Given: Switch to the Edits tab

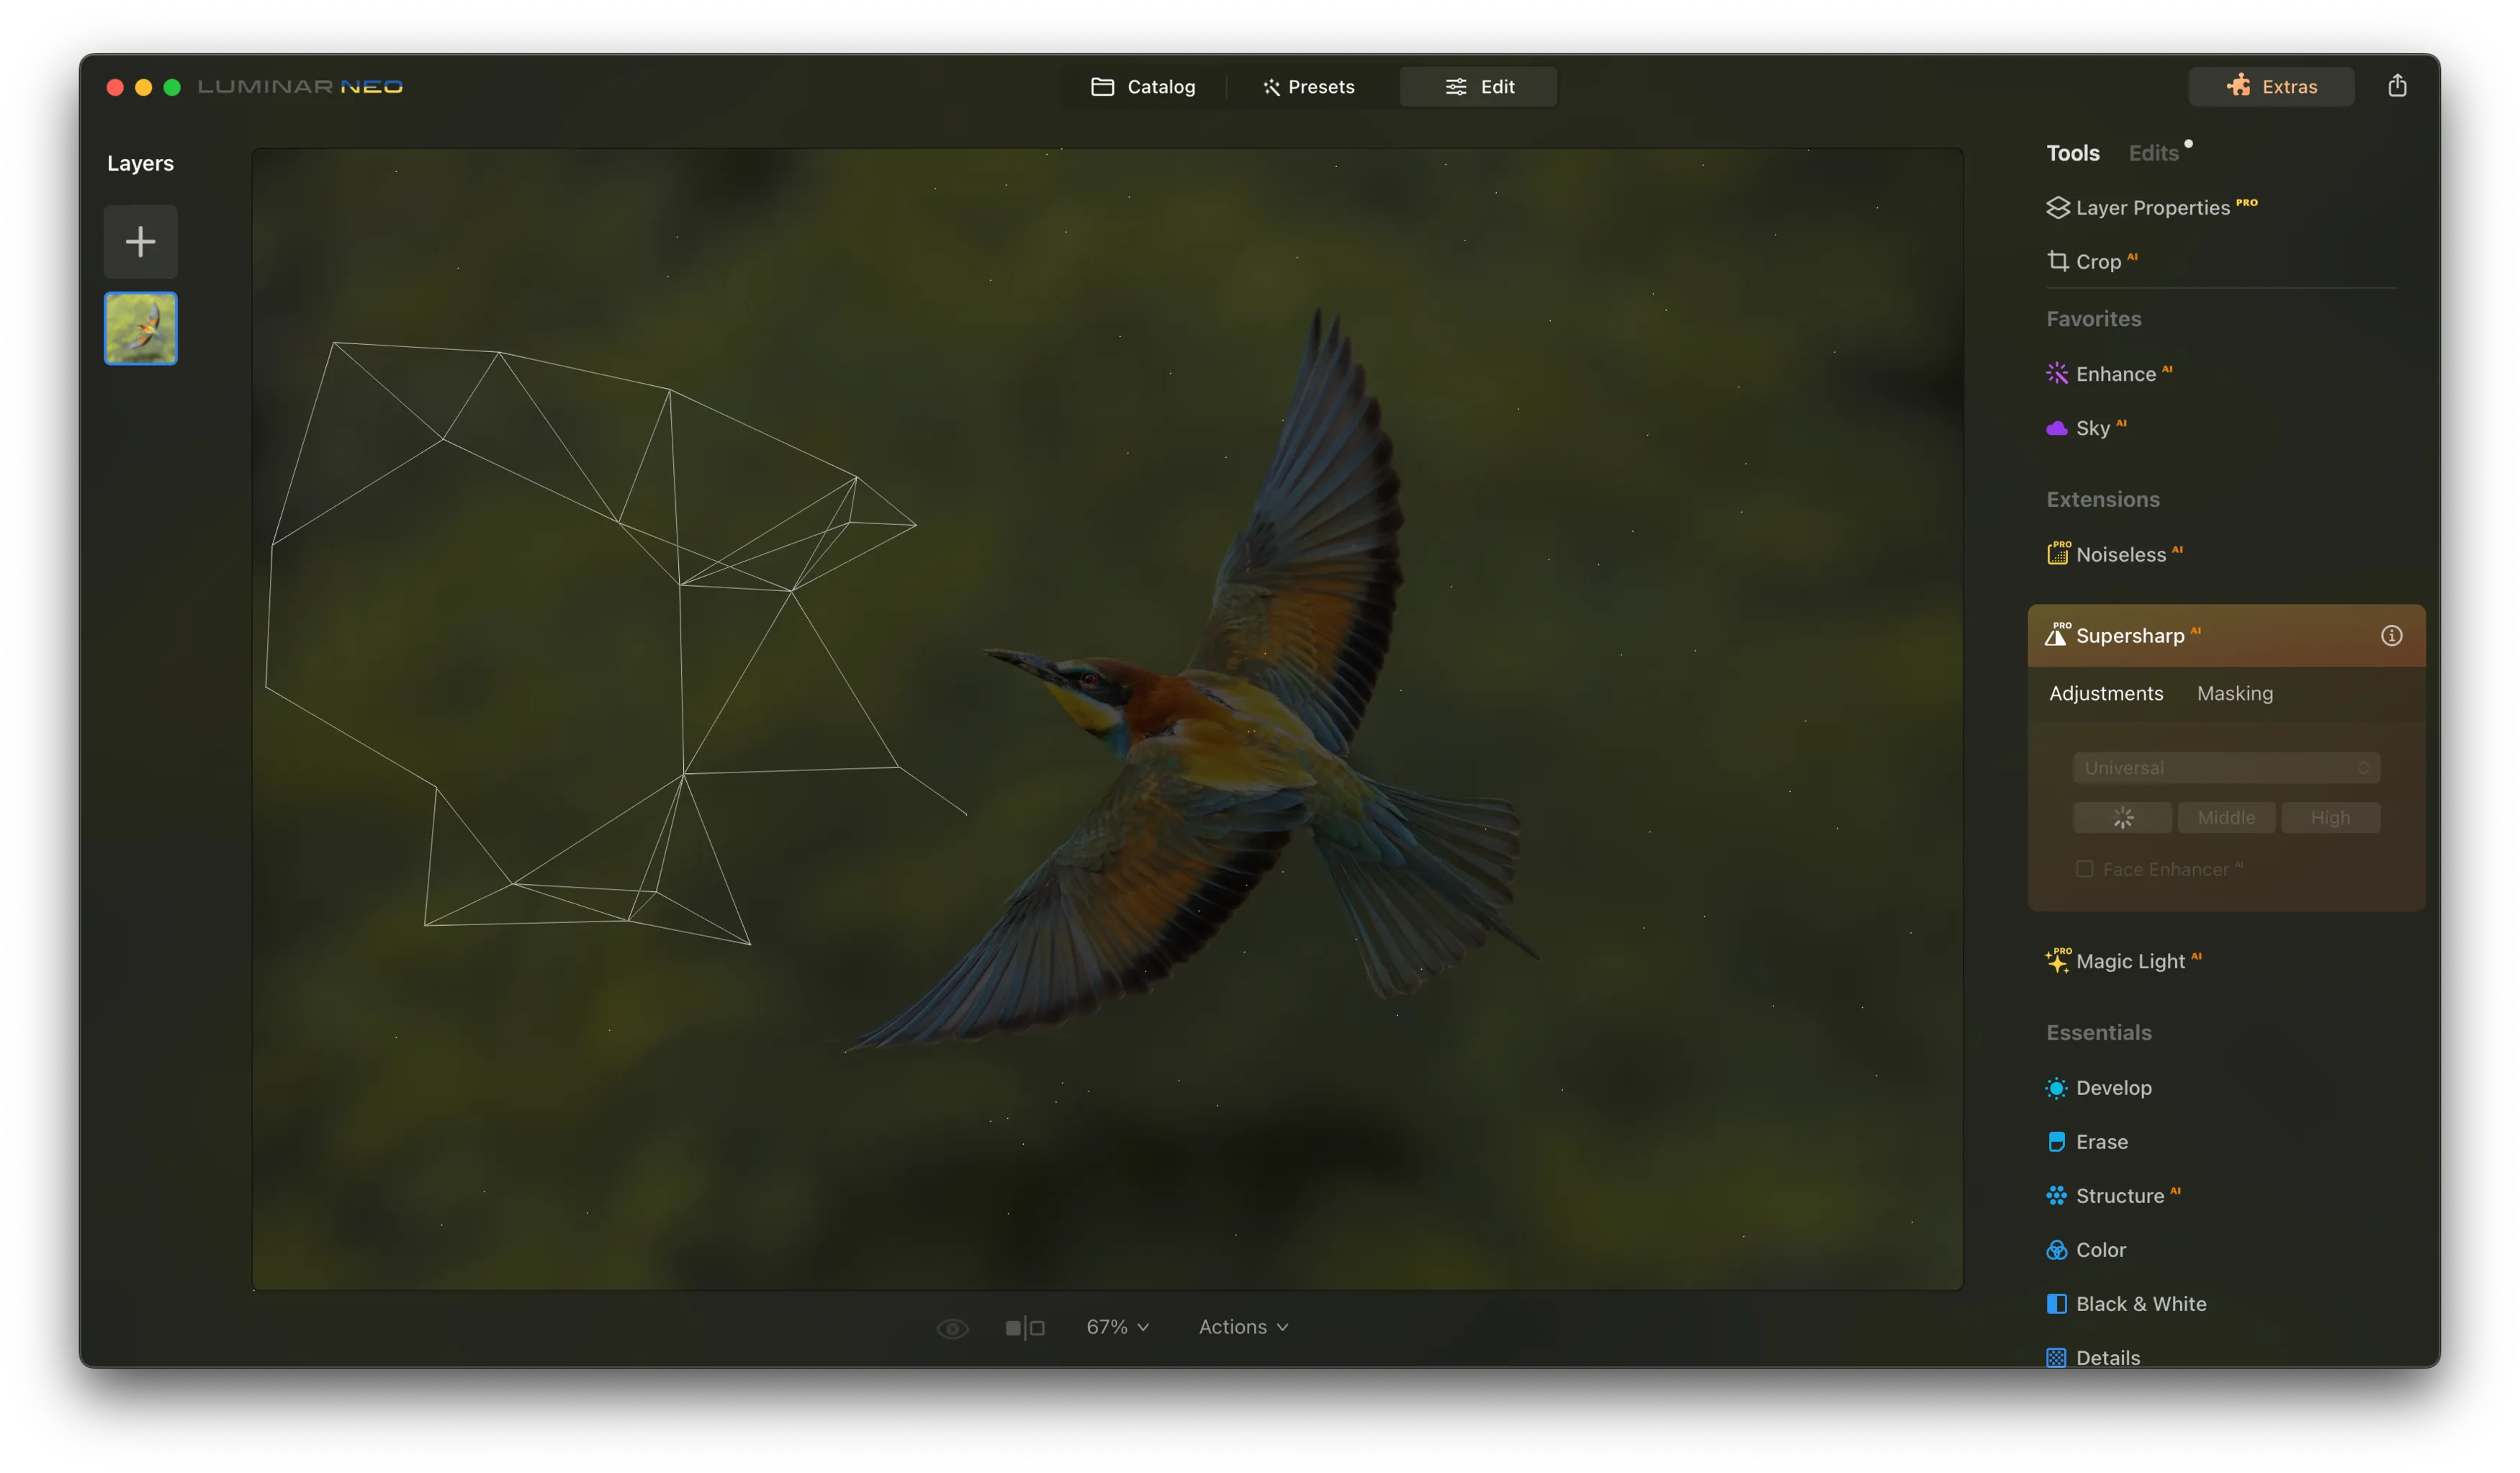Looking at the screenshot, I should [2153, 153].
